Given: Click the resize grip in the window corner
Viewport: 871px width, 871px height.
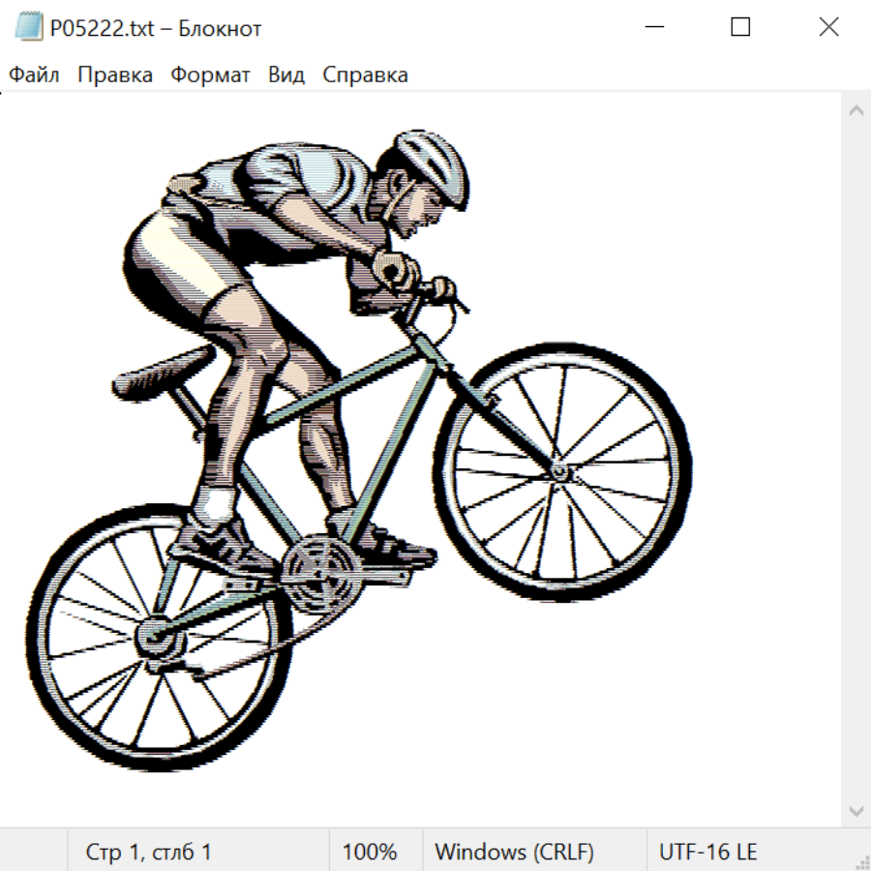Looking at the screenshot, I should tap(862, 862).
